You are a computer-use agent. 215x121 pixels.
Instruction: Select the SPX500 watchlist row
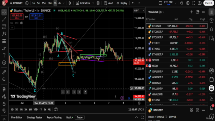(177, 60)
